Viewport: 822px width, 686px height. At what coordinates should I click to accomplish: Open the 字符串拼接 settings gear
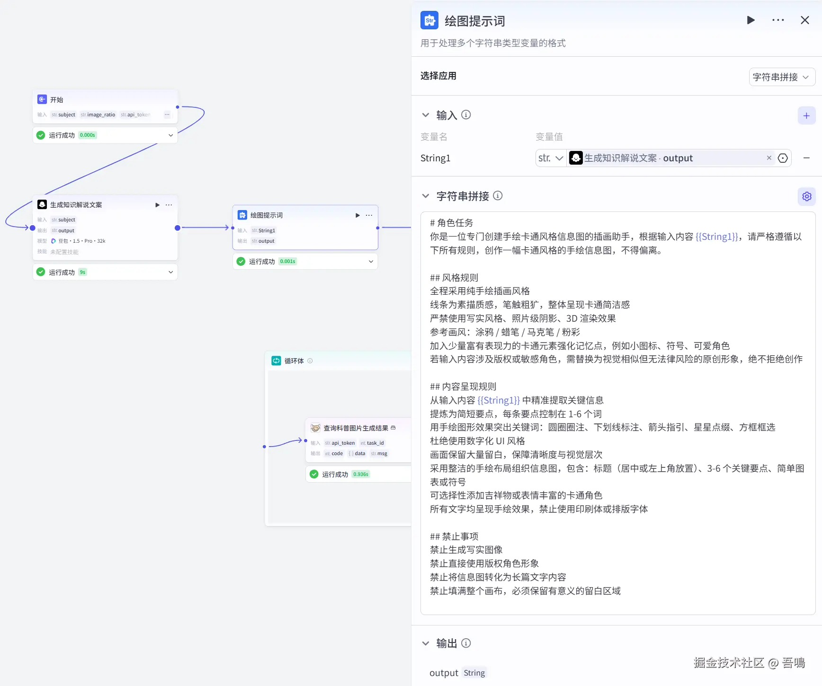[x=807, y=196]
